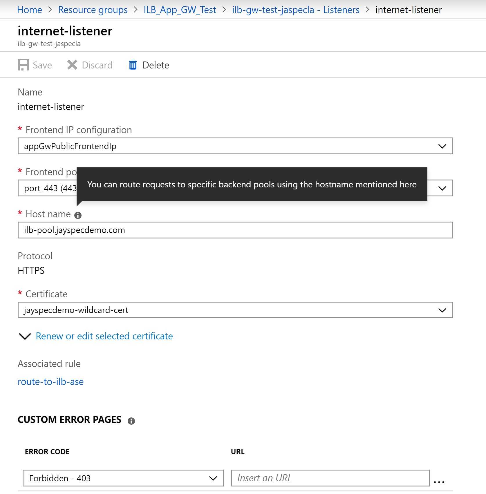Click the Host name text field
The height and width of the screenshot is (494, 486).
tap(235, 230)
